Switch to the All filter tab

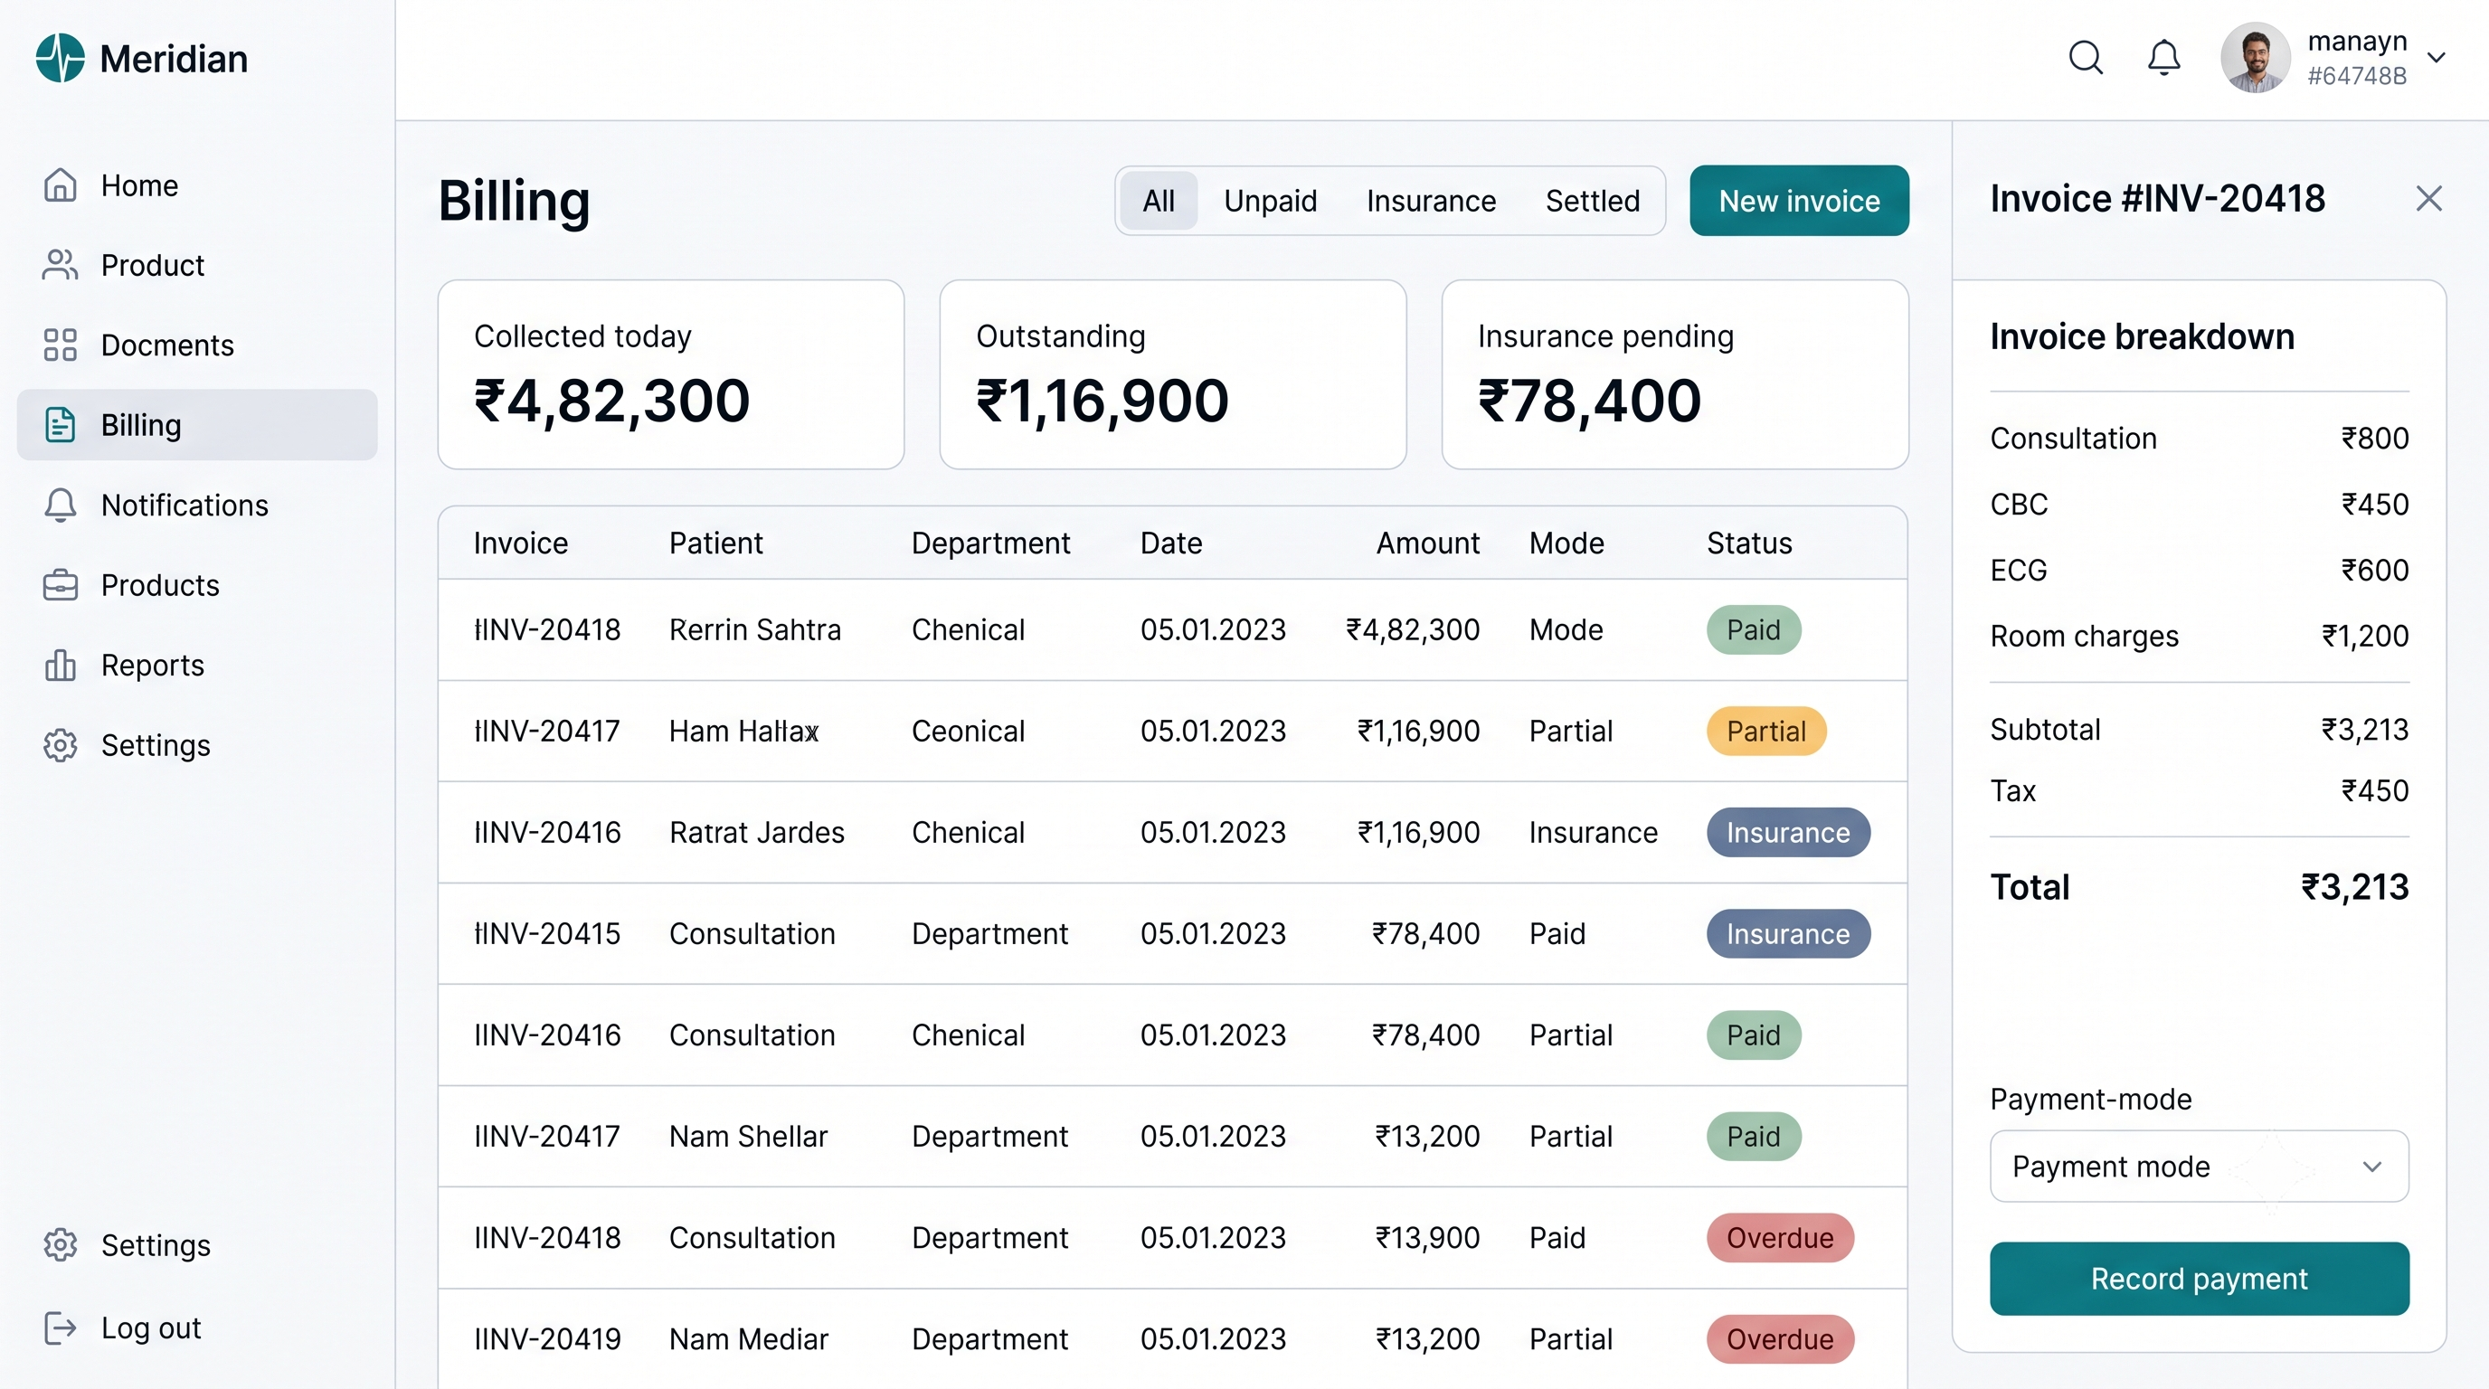[x=1159, y=201]
